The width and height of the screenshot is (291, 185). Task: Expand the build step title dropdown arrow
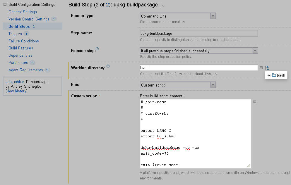pyautogui.click(x=163, y=5)
